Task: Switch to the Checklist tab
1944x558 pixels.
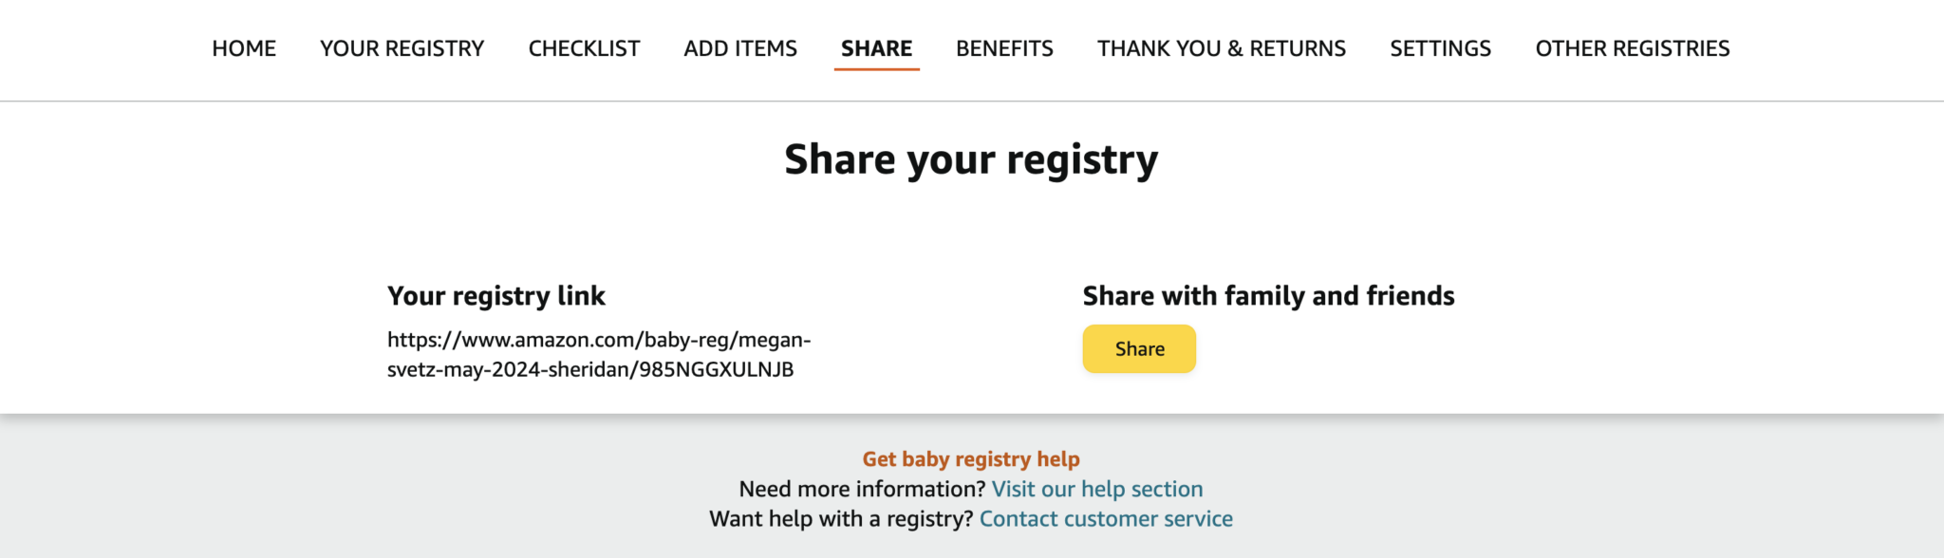Action: (x=584, y=48)
